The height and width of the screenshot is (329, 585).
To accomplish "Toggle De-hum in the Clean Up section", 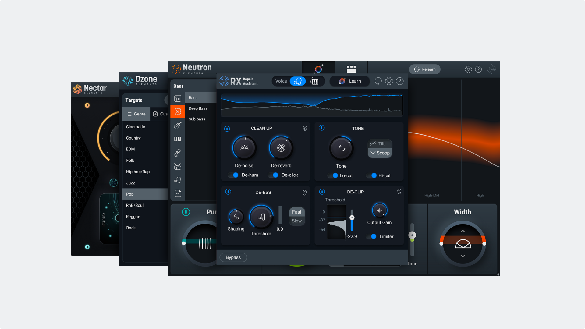I will [233, 175].
